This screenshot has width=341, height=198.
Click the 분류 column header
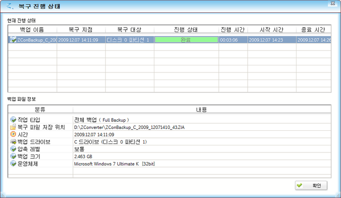pos(40,109)
